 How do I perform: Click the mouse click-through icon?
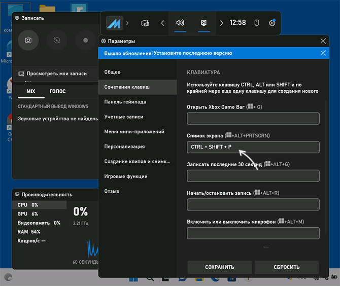coord(256,23)
